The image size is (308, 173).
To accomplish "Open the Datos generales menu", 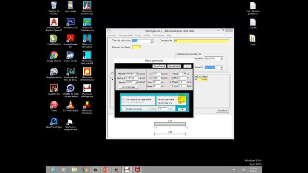I will (126, 35).
